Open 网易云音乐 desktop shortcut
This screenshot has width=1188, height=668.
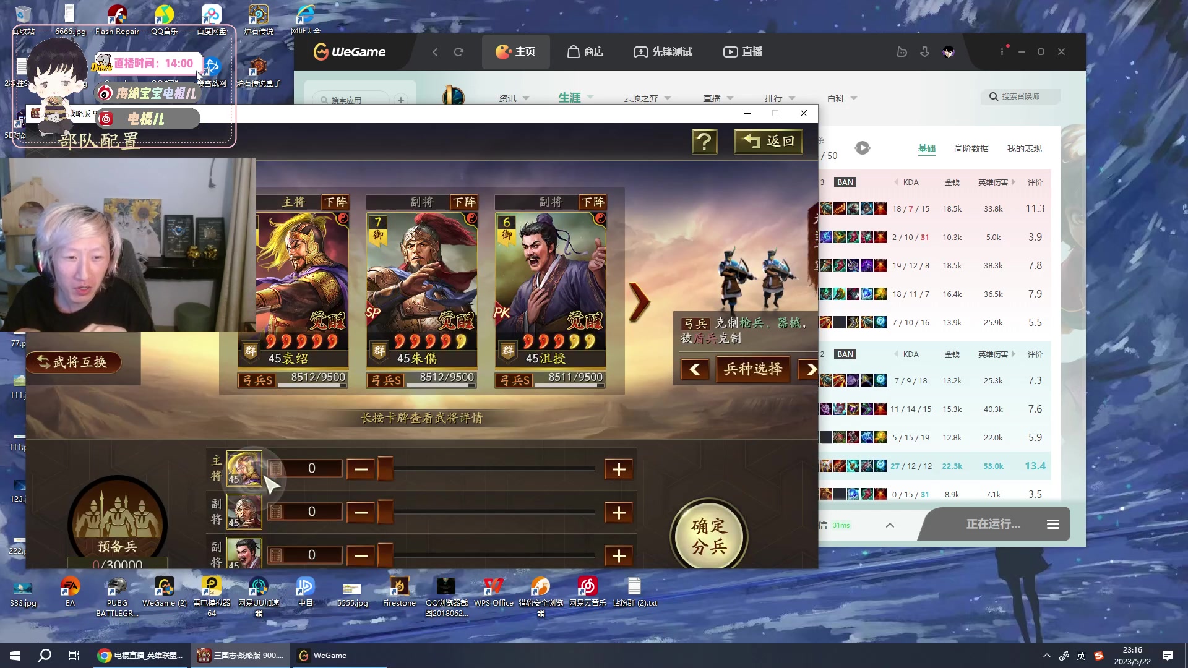pyautogui.click(x=587, y=592)
